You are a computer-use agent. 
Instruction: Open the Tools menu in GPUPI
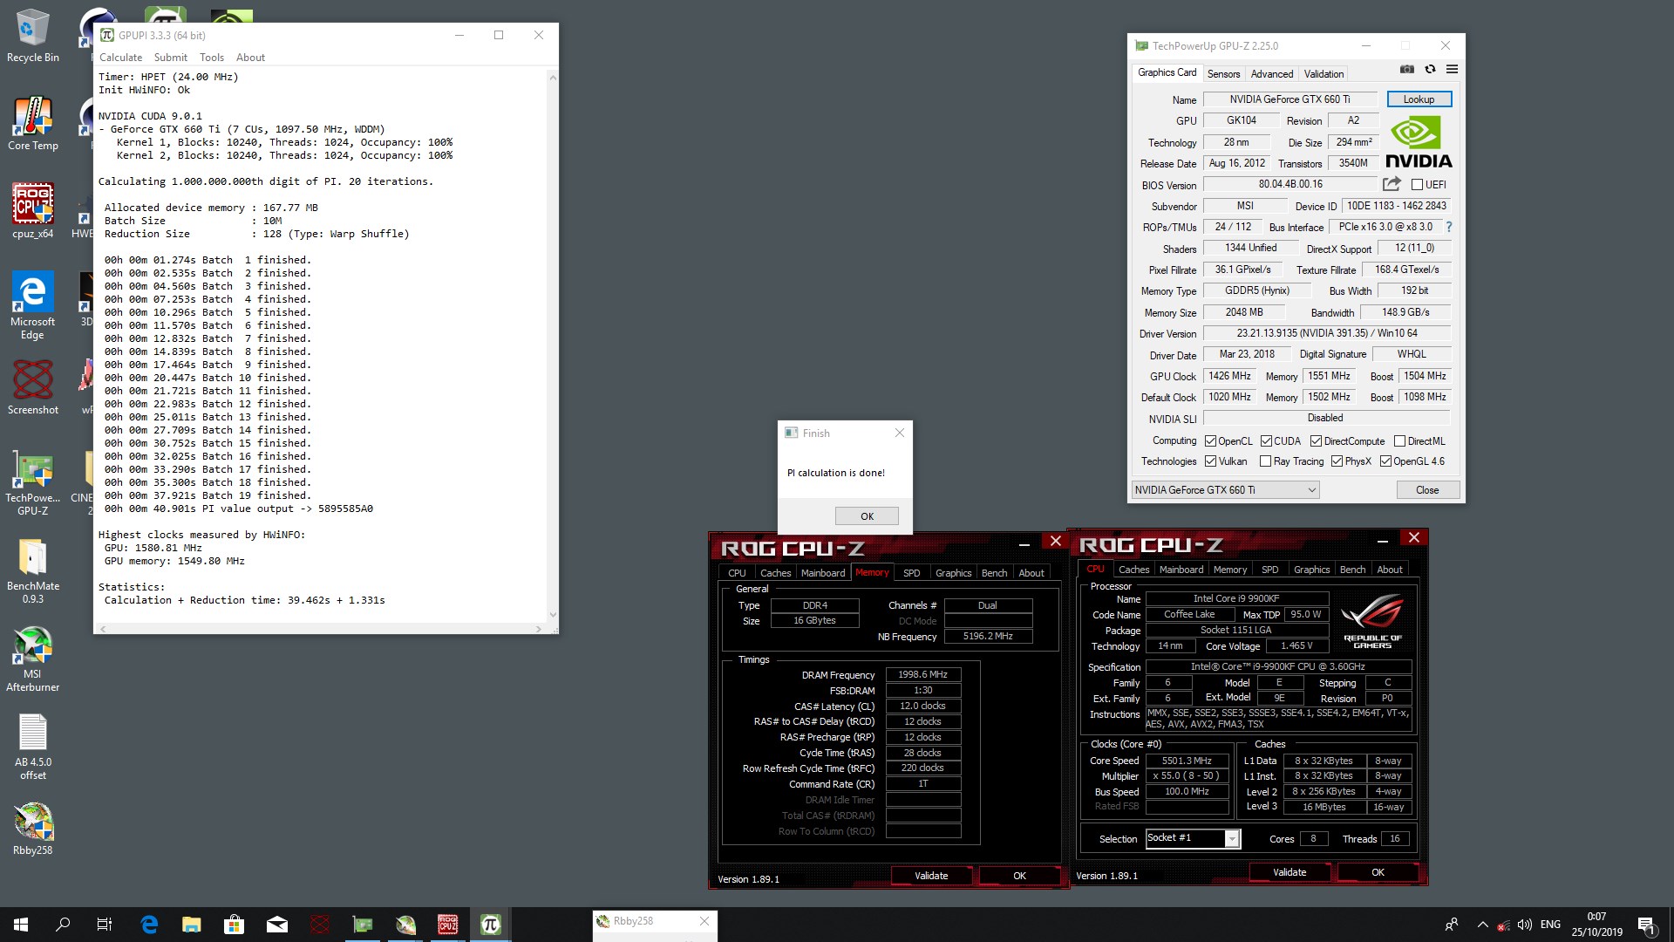click(x=212, y=58)
